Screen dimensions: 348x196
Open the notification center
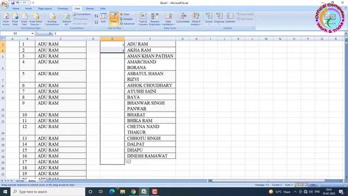tap(341, 192)
